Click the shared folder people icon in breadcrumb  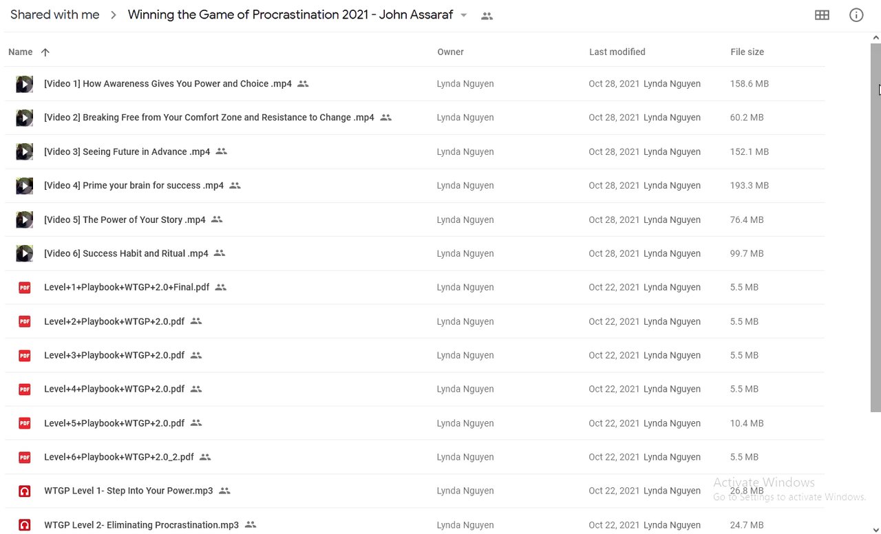tap(487, 16)
